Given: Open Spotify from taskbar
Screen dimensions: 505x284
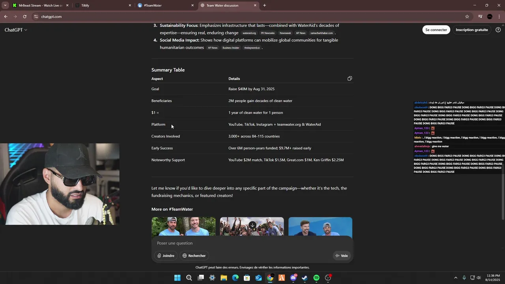Looking at the screenshot, I should point(316,278).
